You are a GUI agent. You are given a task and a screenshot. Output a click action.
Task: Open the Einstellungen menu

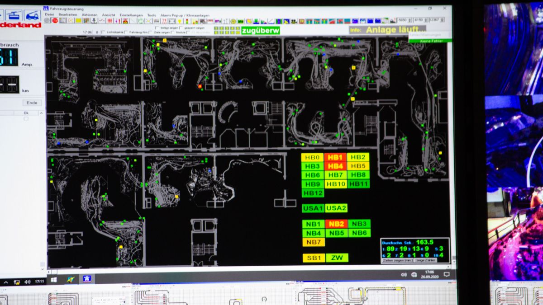(x=131, y=14)
